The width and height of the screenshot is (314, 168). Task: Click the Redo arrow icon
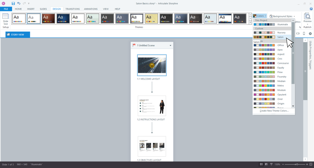click(24, 3)
